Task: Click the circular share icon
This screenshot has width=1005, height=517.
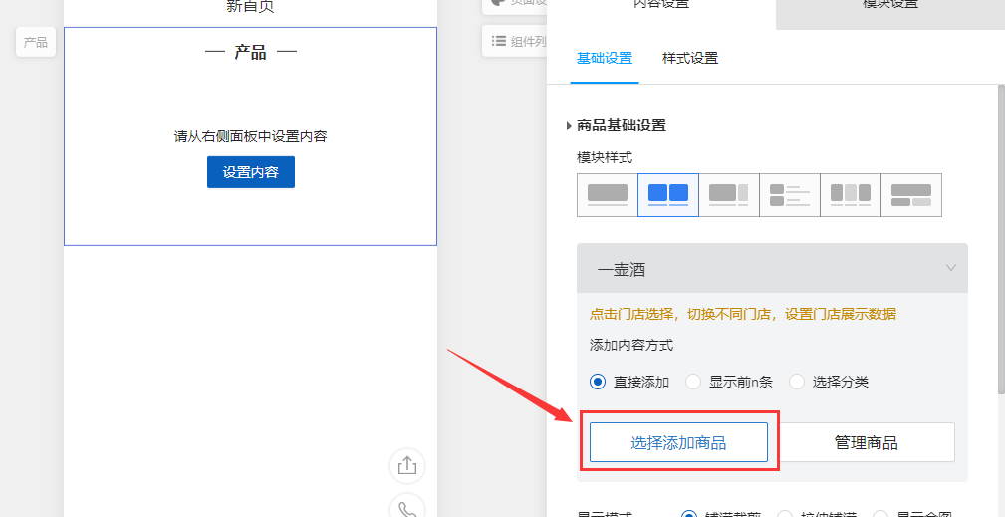Action: (x=406, y=466)
